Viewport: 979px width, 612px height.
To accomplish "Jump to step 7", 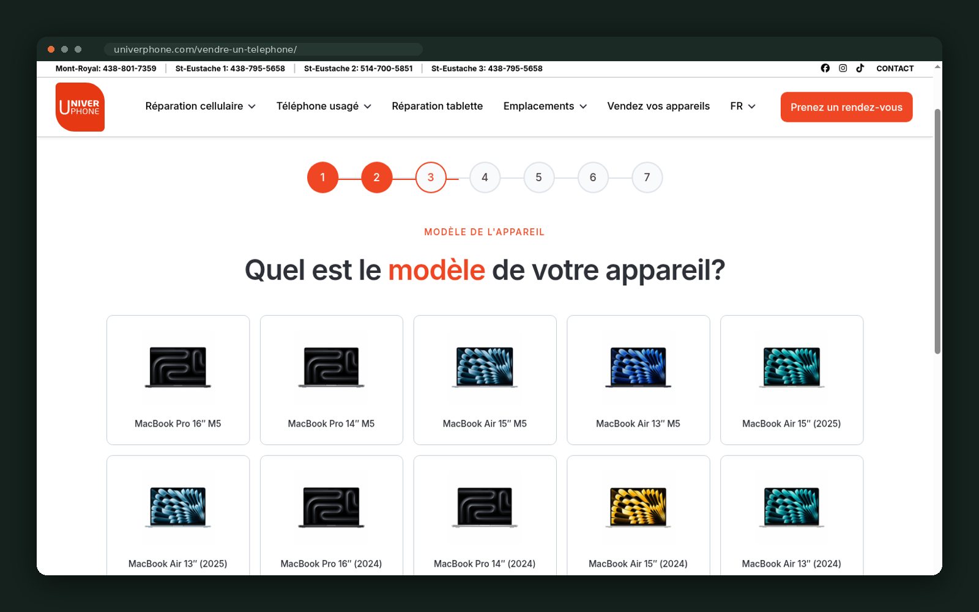I will tap(647, 177).
